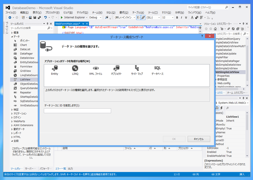Select the オブジェクト data source icon

click(116, 70)
